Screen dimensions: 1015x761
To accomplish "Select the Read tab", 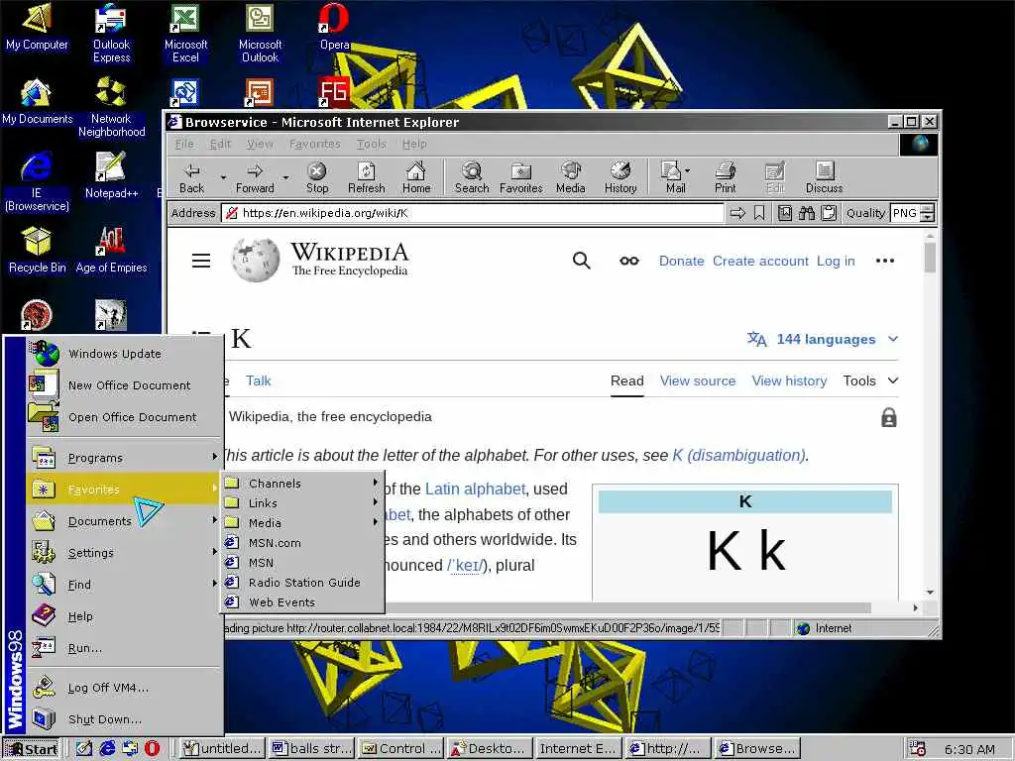I will [627, 380].
